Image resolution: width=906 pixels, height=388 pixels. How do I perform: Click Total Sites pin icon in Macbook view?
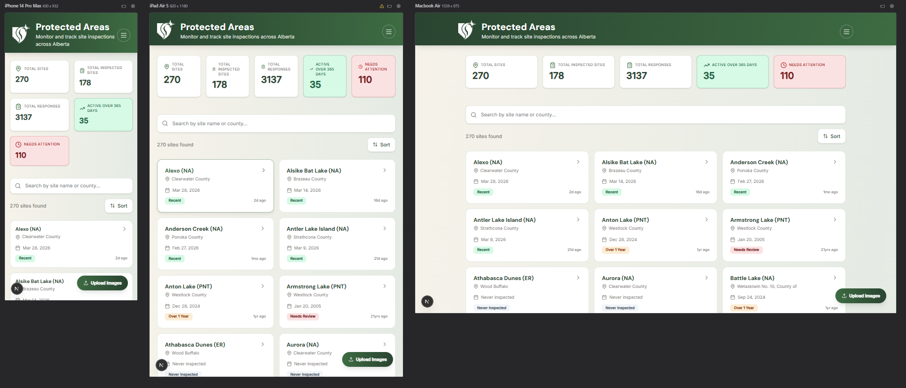coord(475,65)
